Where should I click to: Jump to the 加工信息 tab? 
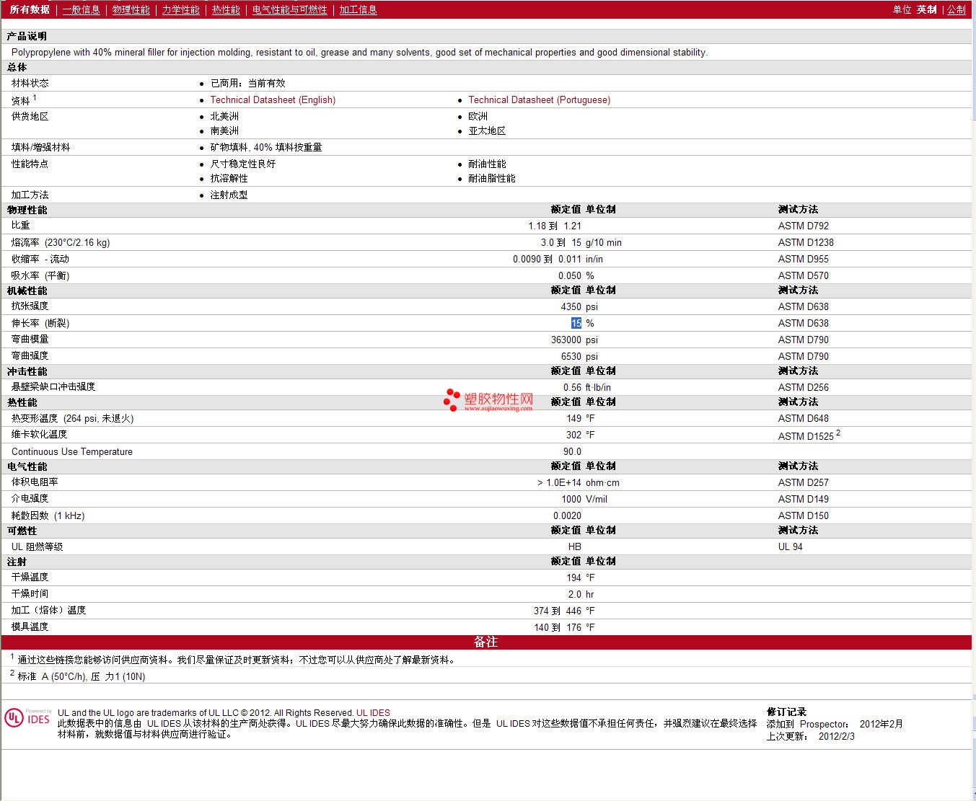[358, 9]
